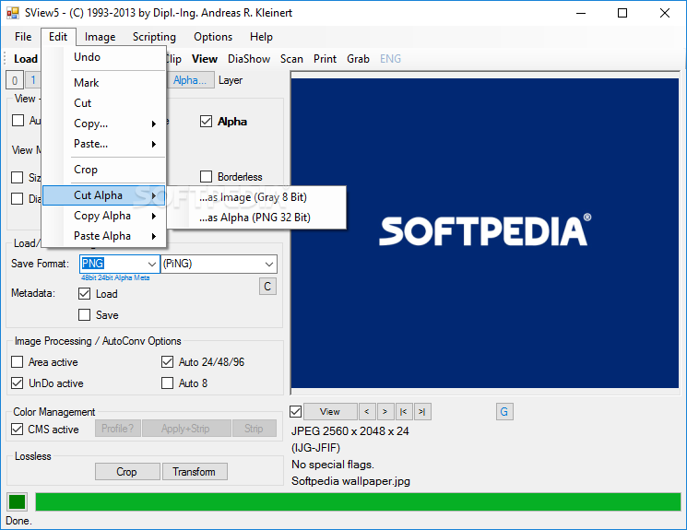This screenshot has height=530, width=687.
Task: Toggle UnDo active checkbox
Action: point(18,383)
